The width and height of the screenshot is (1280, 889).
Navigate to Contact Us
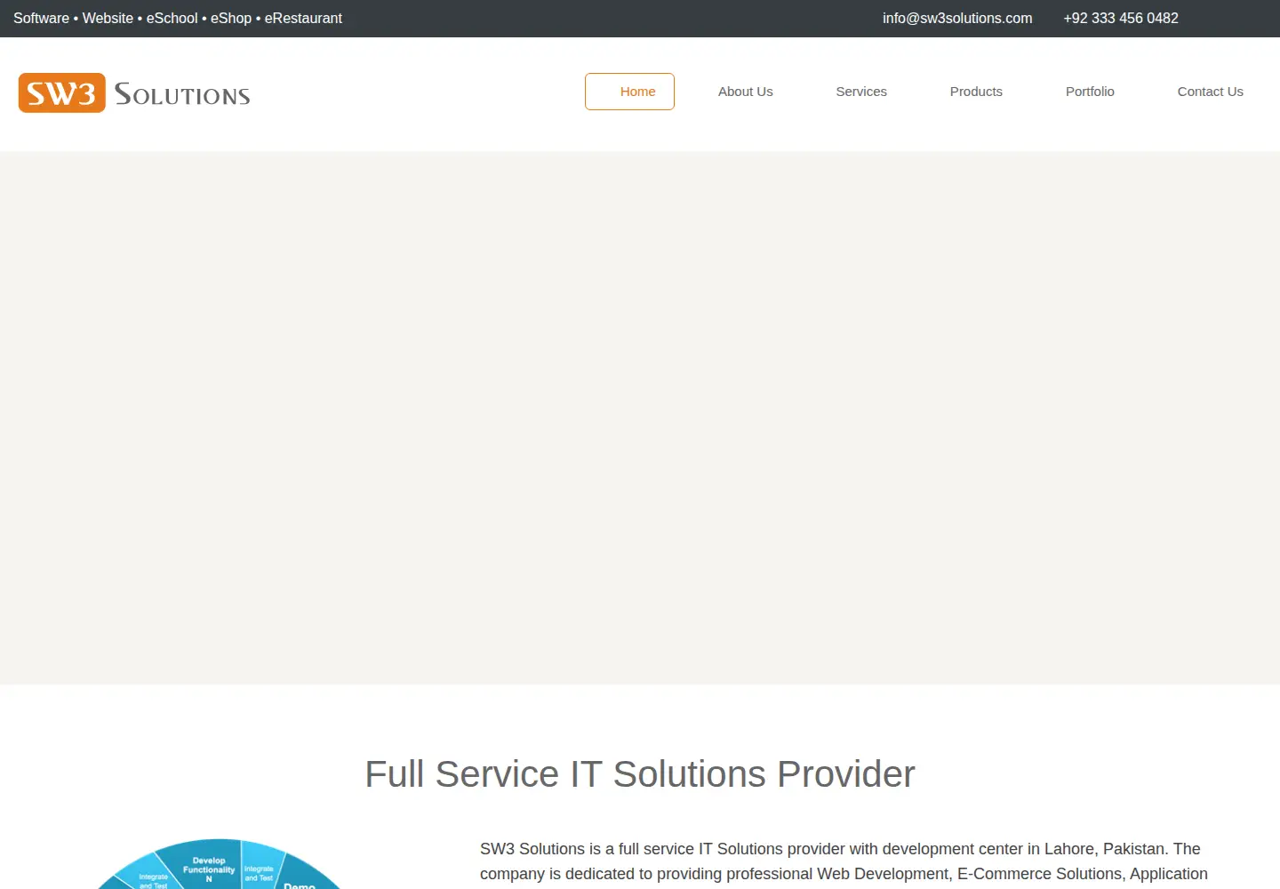click(1210, 92)
